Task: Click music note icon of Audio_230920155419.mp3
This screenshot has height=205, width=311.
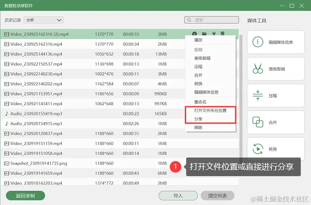Action: point(7,114)
